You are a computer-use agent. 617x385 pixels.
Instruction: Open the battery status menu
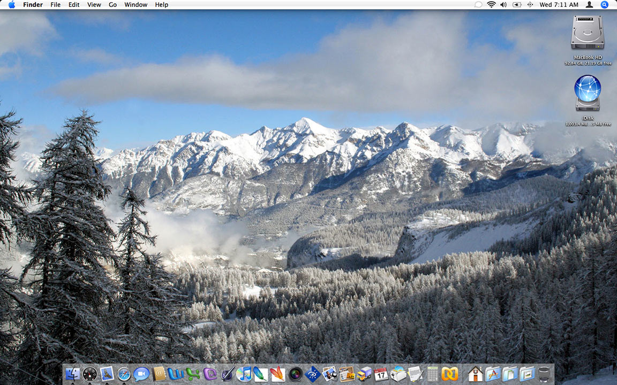517,5
